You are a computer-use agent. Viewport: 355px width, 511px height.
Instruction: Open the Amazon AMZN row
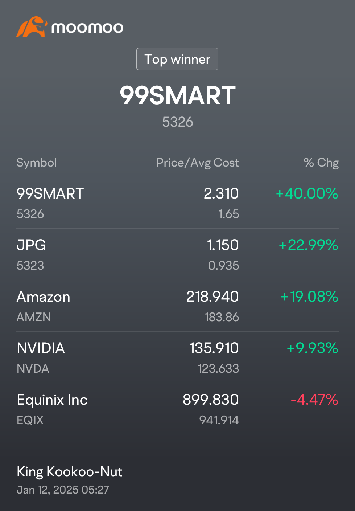178,306
